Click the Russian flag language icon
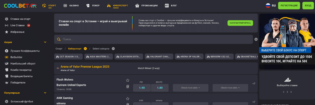Viewport: 315px width, 105px height. coord(268,6)
